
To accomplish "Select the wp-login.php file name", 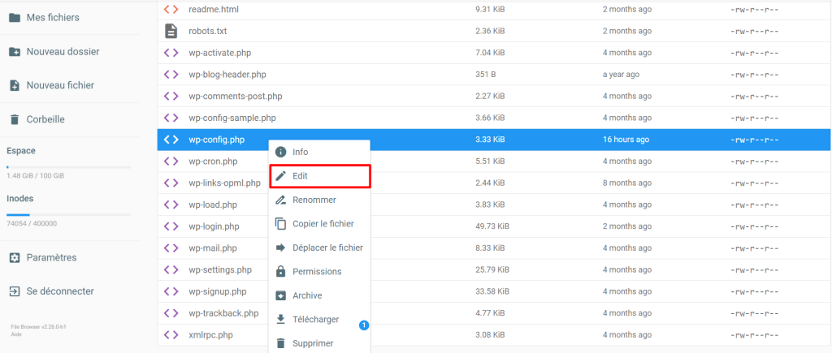I will pos(214,226).
